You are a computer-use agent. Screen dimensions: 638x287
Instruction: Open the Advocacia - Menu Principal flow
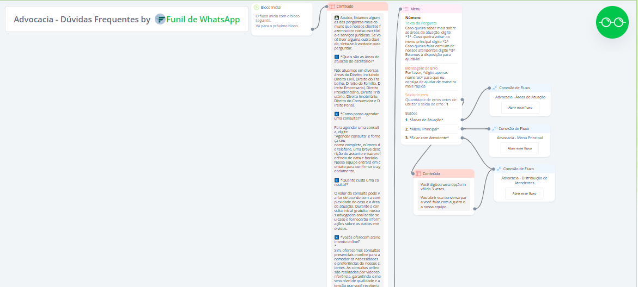[520, 148]
